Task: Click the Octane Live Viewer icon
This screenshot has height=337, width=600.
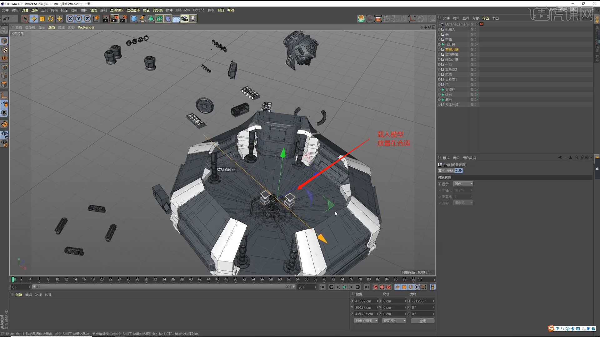Action: 361,19
